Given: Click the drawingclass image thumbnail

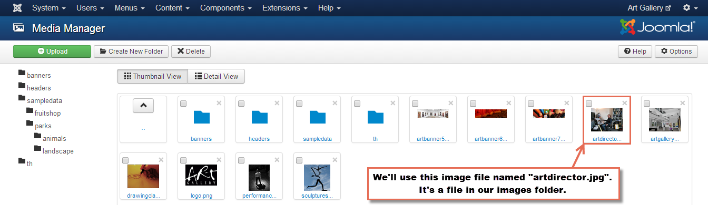Looking at the screenshot, I should [143, 176].
